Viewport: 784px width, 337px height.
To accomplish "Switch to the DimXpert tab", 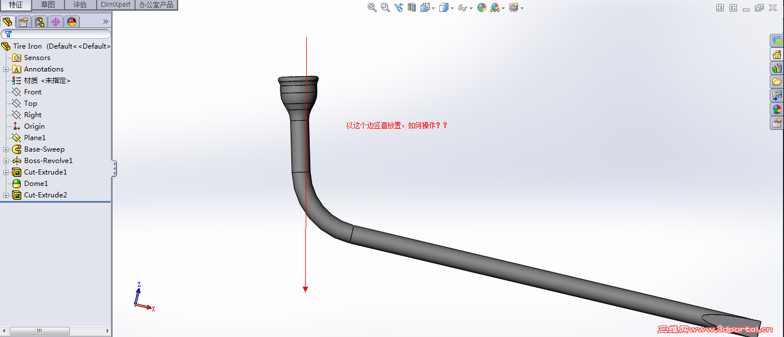I will [116, 5].
